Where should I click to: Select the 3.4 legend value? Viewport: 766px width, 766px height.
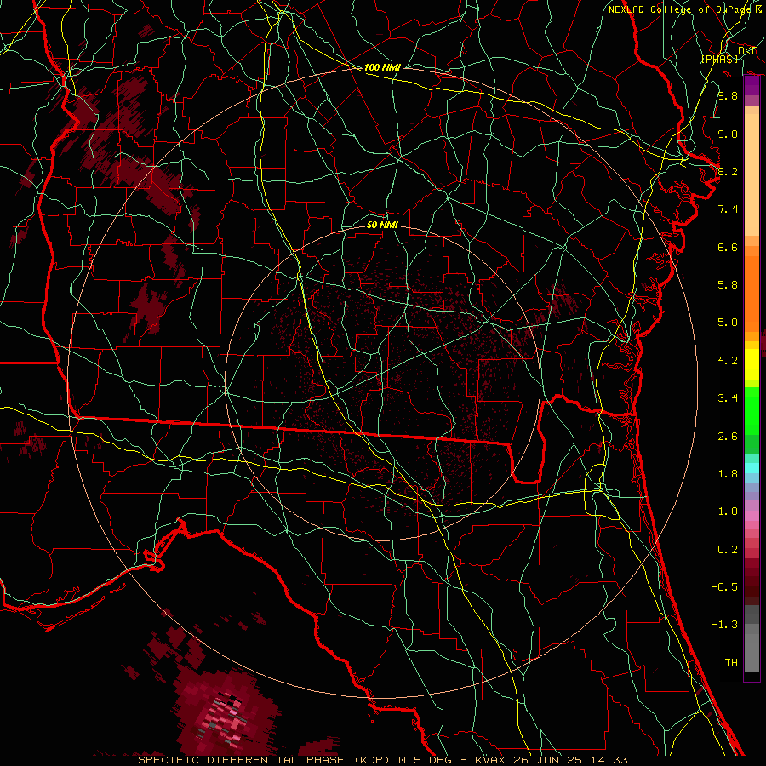pos(728,398)
